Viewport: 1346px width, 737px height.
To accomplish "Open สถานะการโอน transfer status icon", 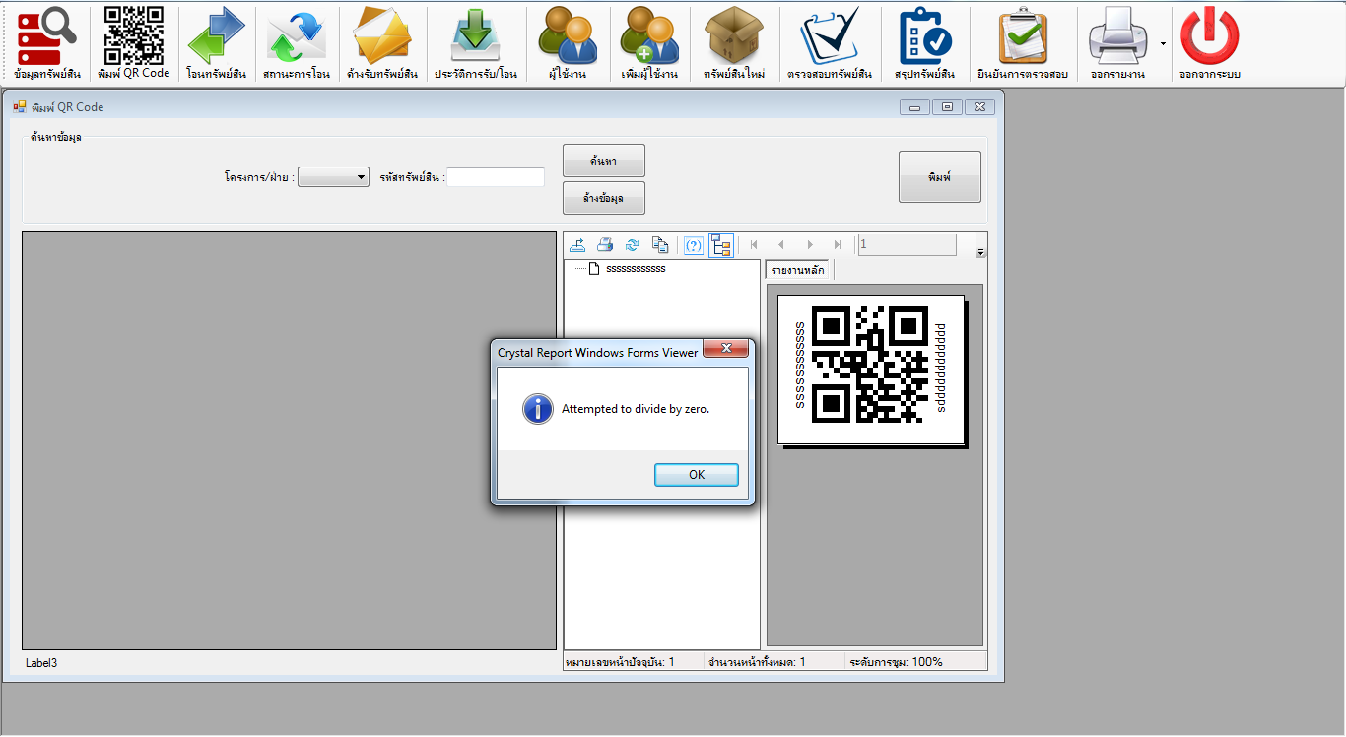I will pyautogui.click(x=297, y=44).
